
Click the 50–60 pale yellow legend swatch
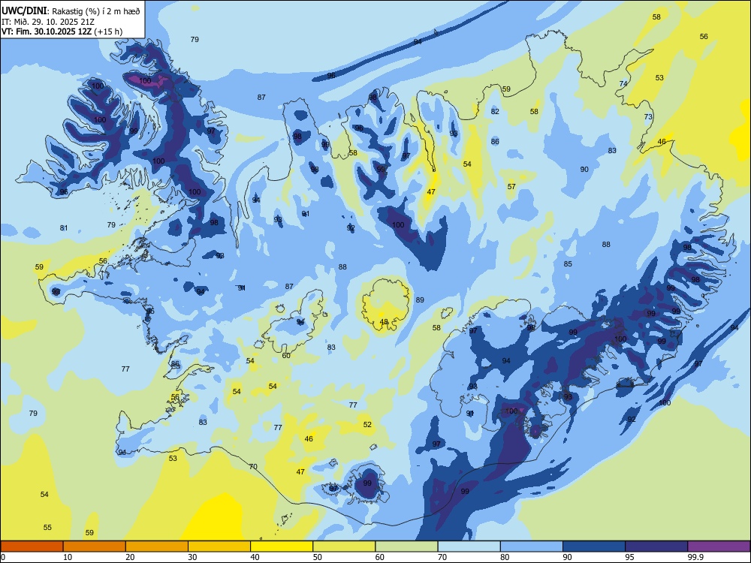pyautogui.click(x=344, y=546)
